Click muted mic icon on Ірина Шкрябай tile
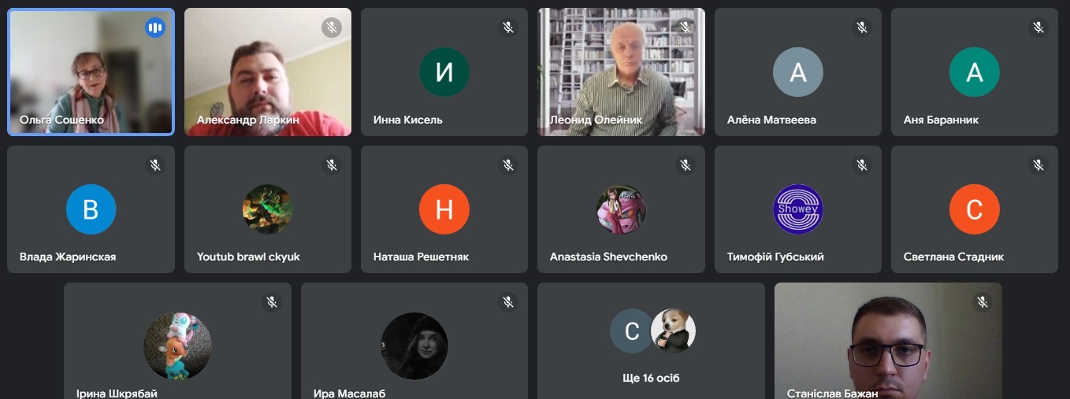 tap(272, 301)
